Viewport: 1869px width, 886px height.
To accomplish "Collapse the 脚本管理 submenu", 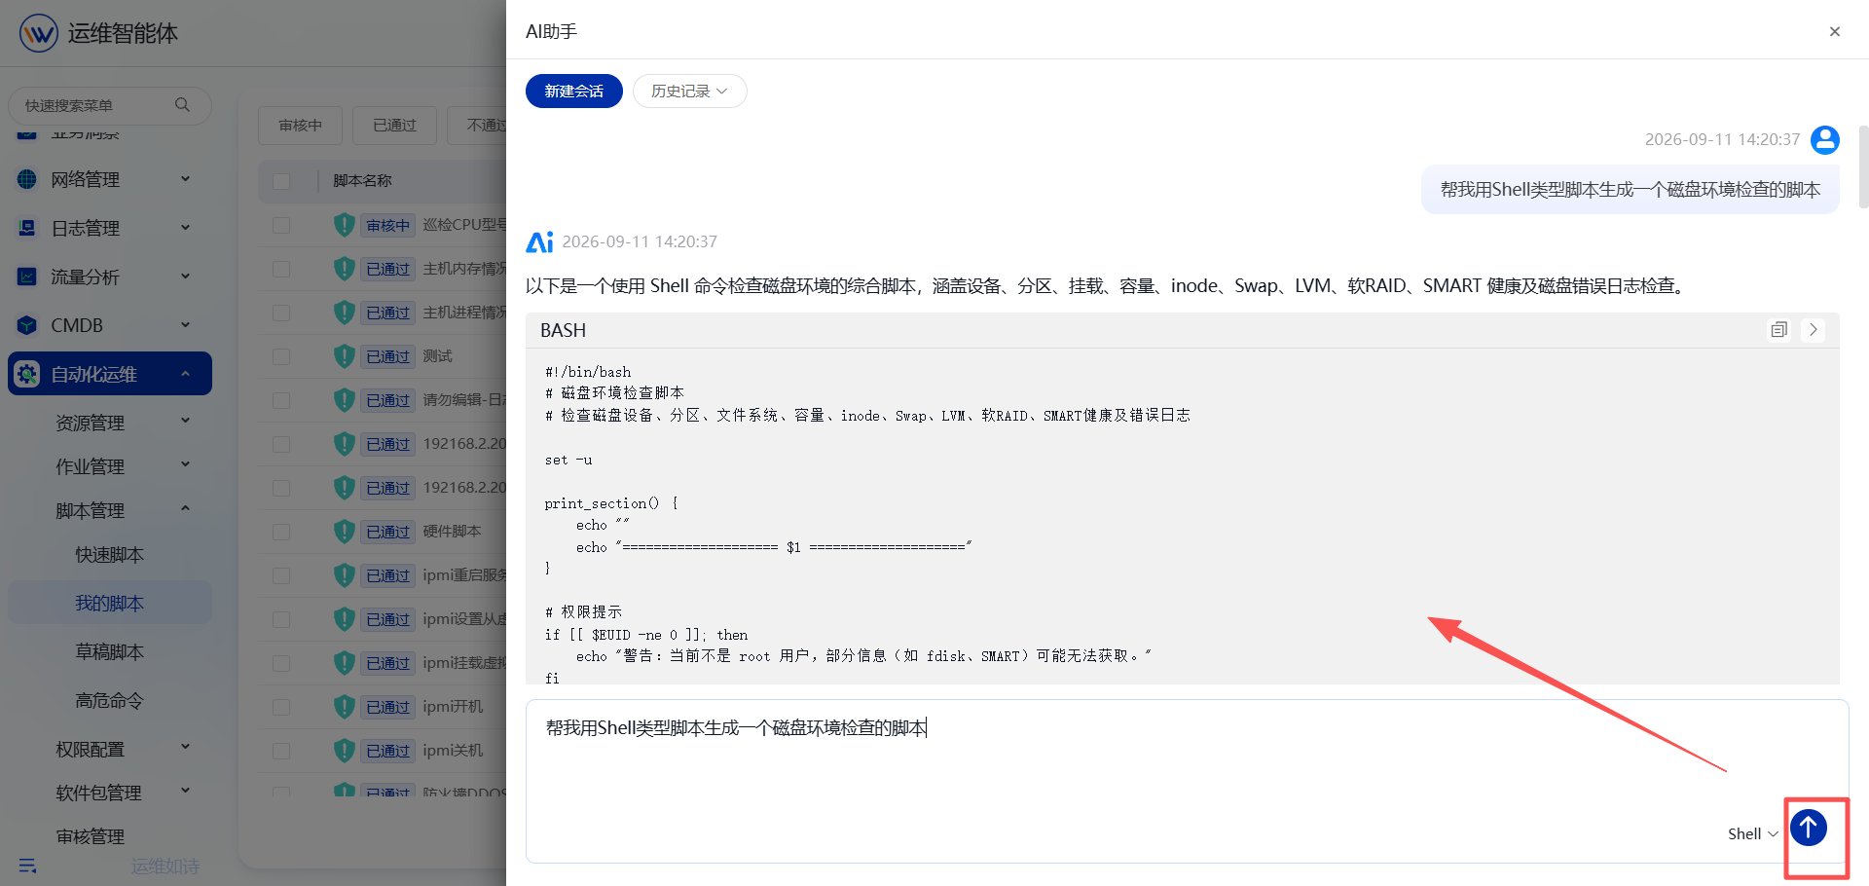I will click(185, 509).
